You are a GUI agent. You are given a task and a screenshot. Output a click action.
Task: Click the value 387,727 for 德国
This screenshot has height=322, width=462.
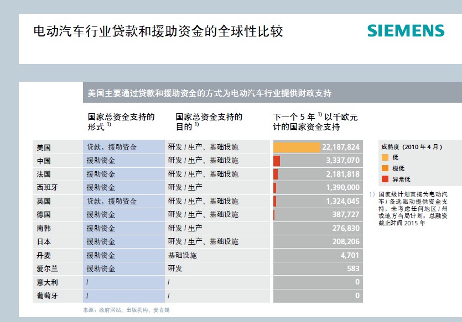[344, 214]
